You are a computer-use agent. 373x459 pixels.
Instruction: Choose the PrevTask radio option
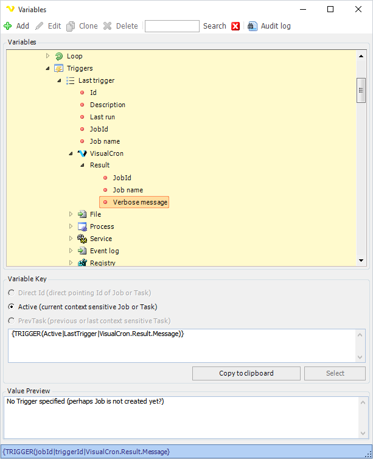tap(12, 321)
